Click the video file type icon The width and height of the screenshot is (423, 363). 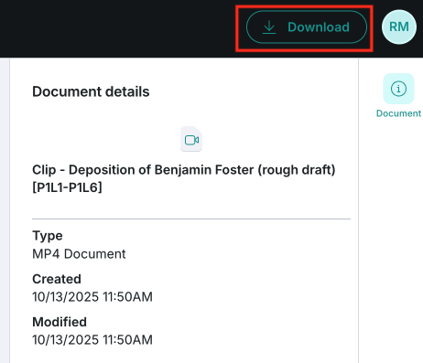click(x=191, y=140)
